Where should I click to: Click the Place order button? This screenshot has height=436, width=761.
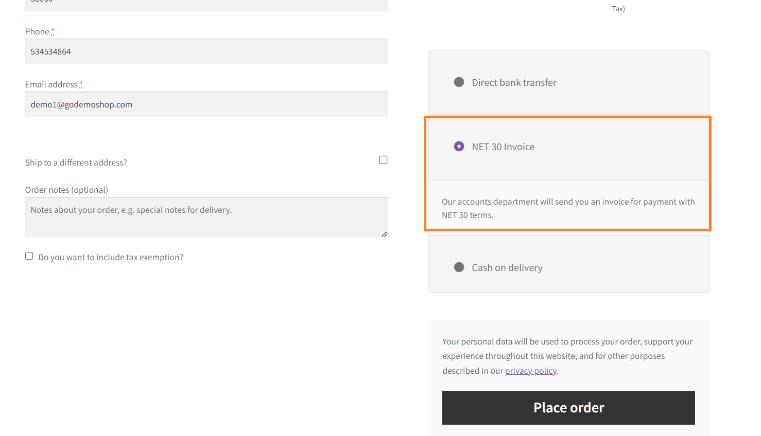click(568, 408)
